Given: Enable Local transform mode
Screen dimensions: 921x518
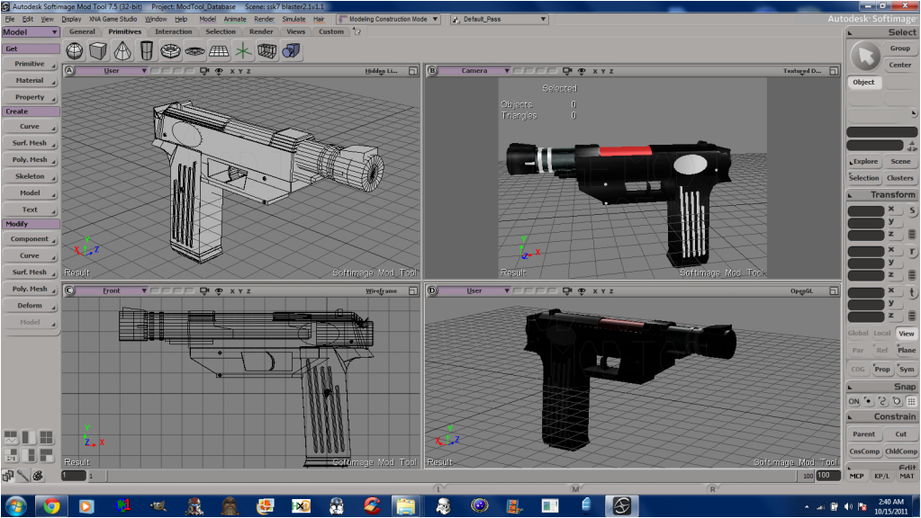Looking at the screenshot, I should 881,334.
